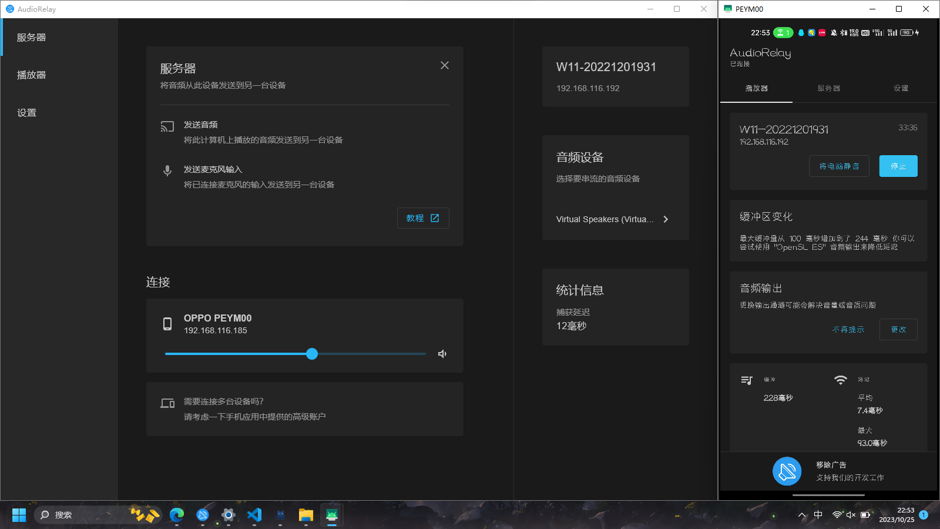This screenshot has width=940, height=529.
Task: Click the 192.168.116.185 address under OPPO PEYM00
Action: pos(216,331)
